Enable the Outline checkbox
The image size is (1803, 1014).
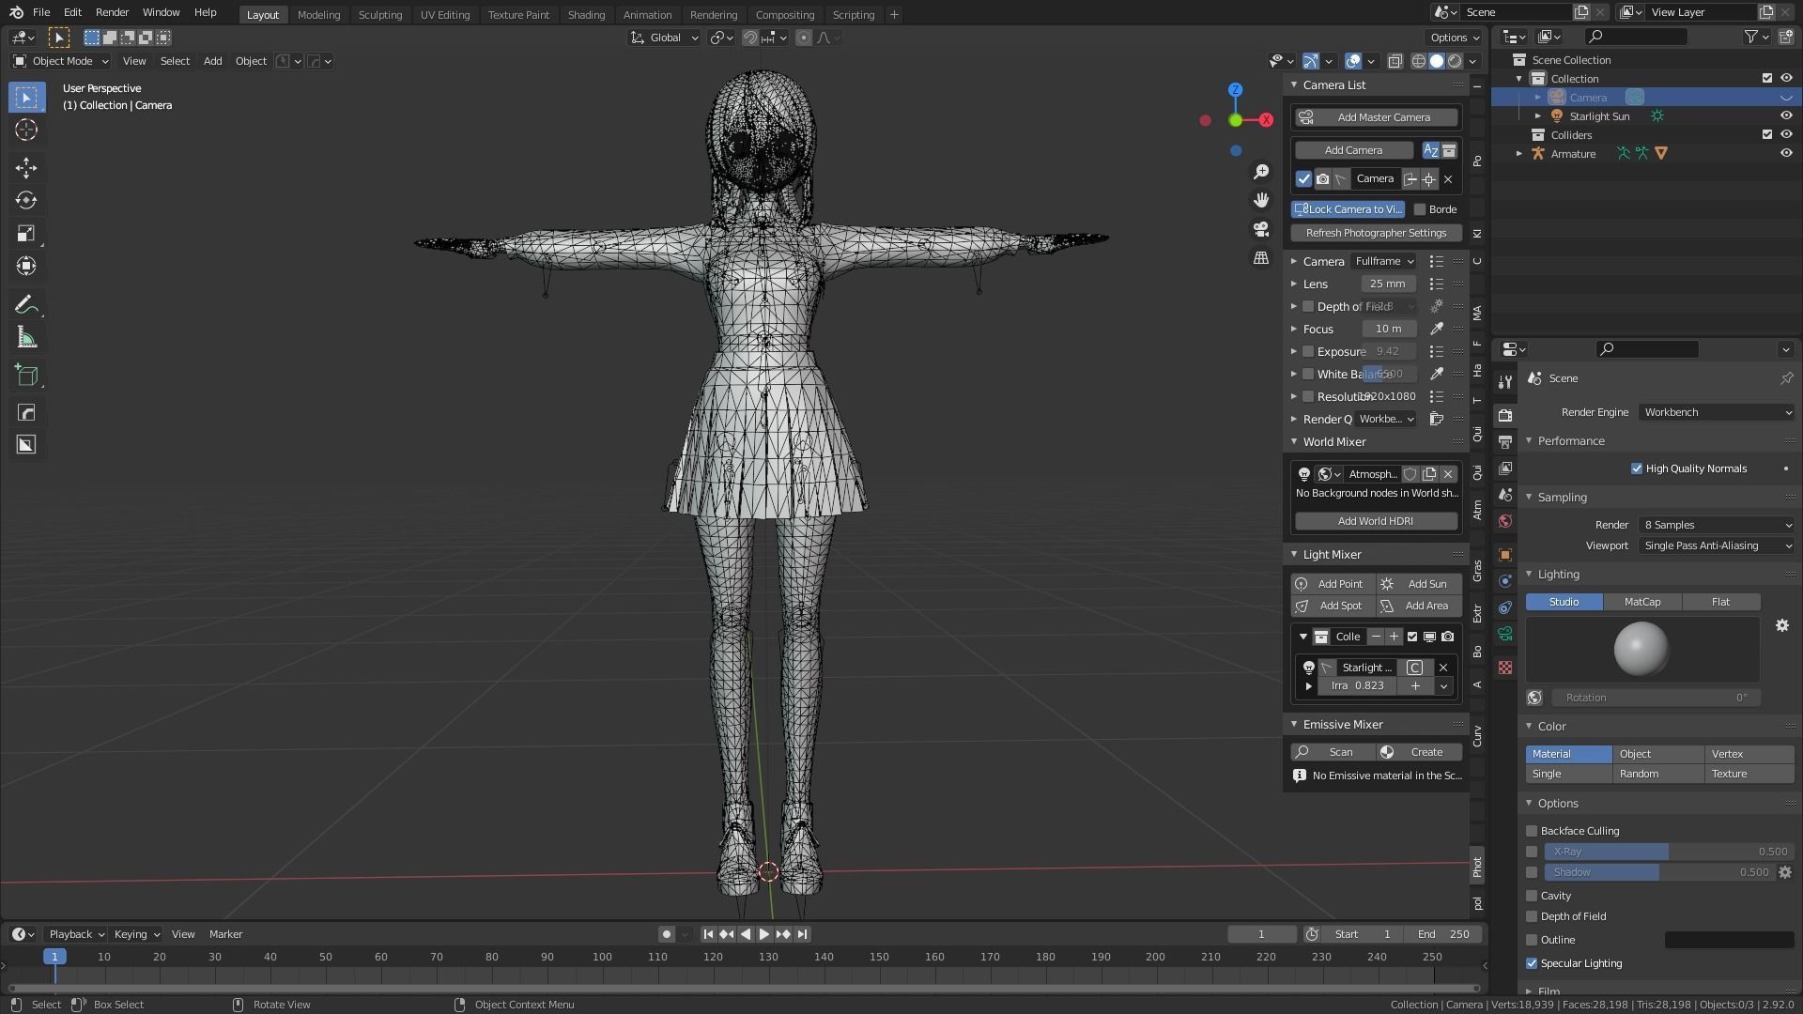pos(1532,940)
